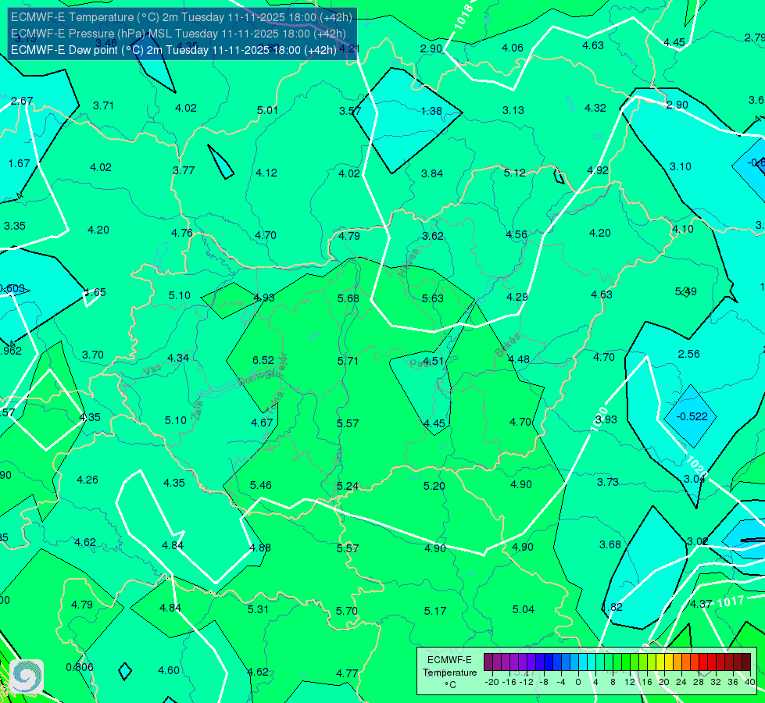This screenshot has width=765, height=703.
Task: Click the 6.52 dew point value
Action: coord(263,360)
